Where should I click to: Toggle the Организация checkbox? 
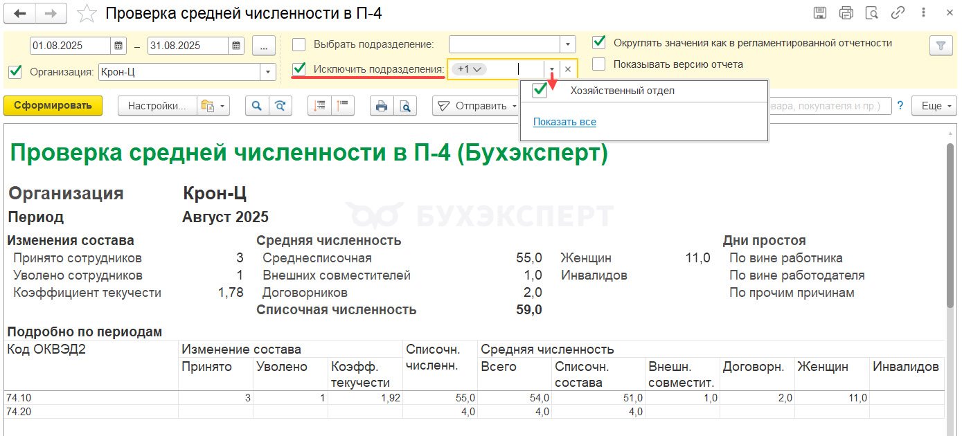tap(14, 71)
